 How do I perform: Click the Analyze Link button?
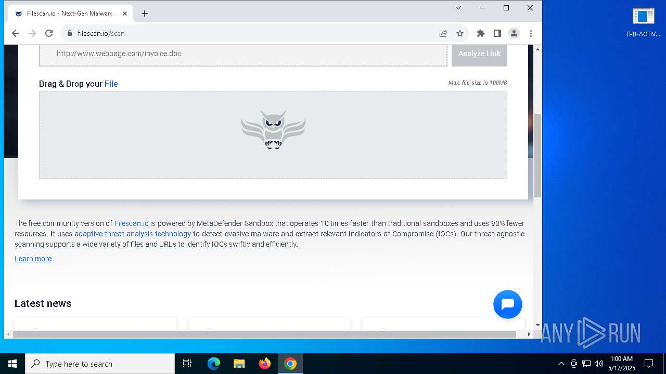[479, 54]
